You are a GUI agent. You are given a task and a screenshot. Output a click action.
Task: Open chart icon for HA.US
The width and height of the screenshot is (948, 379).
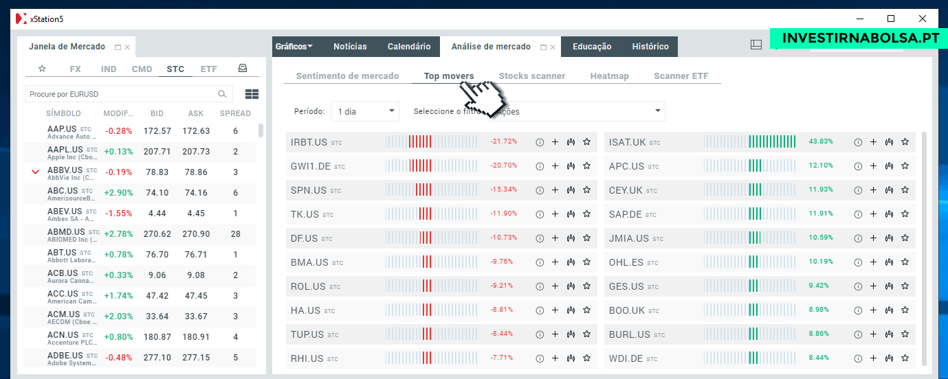click(571, 310)
